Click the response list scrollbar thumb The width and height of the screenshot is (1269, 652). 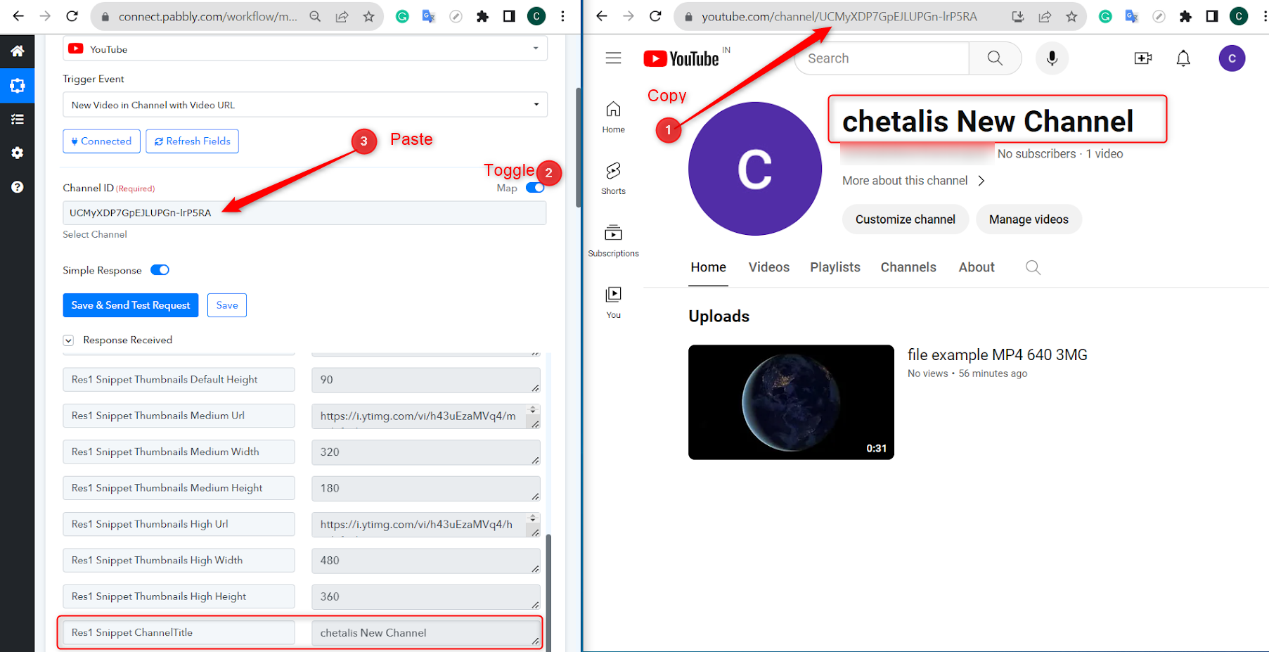pos(548,593)
